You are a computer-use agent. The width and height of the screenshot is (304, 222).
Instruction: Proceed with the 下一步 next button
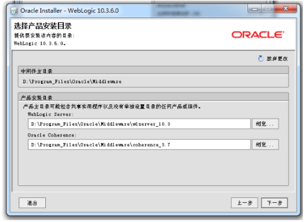pyautogui.click(x=274, y=203)
